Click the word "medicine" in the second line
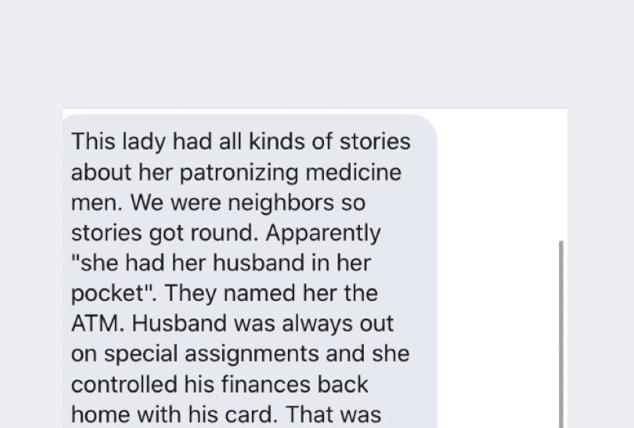This screenshot has height=428, width=634. click(354, 172)
